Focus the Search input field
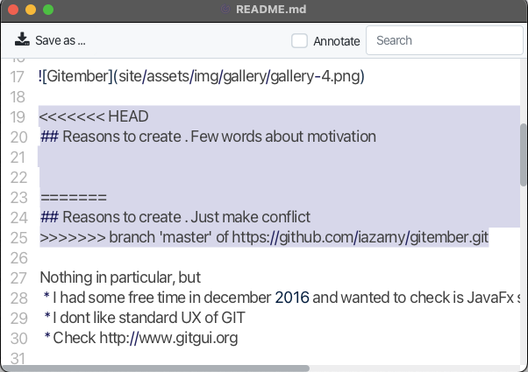The image size is (528, 372). pos(444,40)
